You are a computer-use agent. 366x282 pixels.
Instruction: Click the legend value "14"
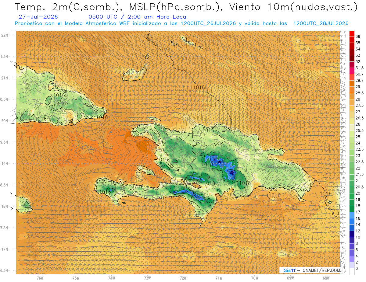358,225
